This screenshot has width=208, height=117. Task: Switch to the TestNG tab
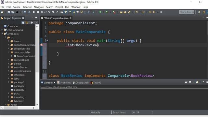click(x=96, y=83)
